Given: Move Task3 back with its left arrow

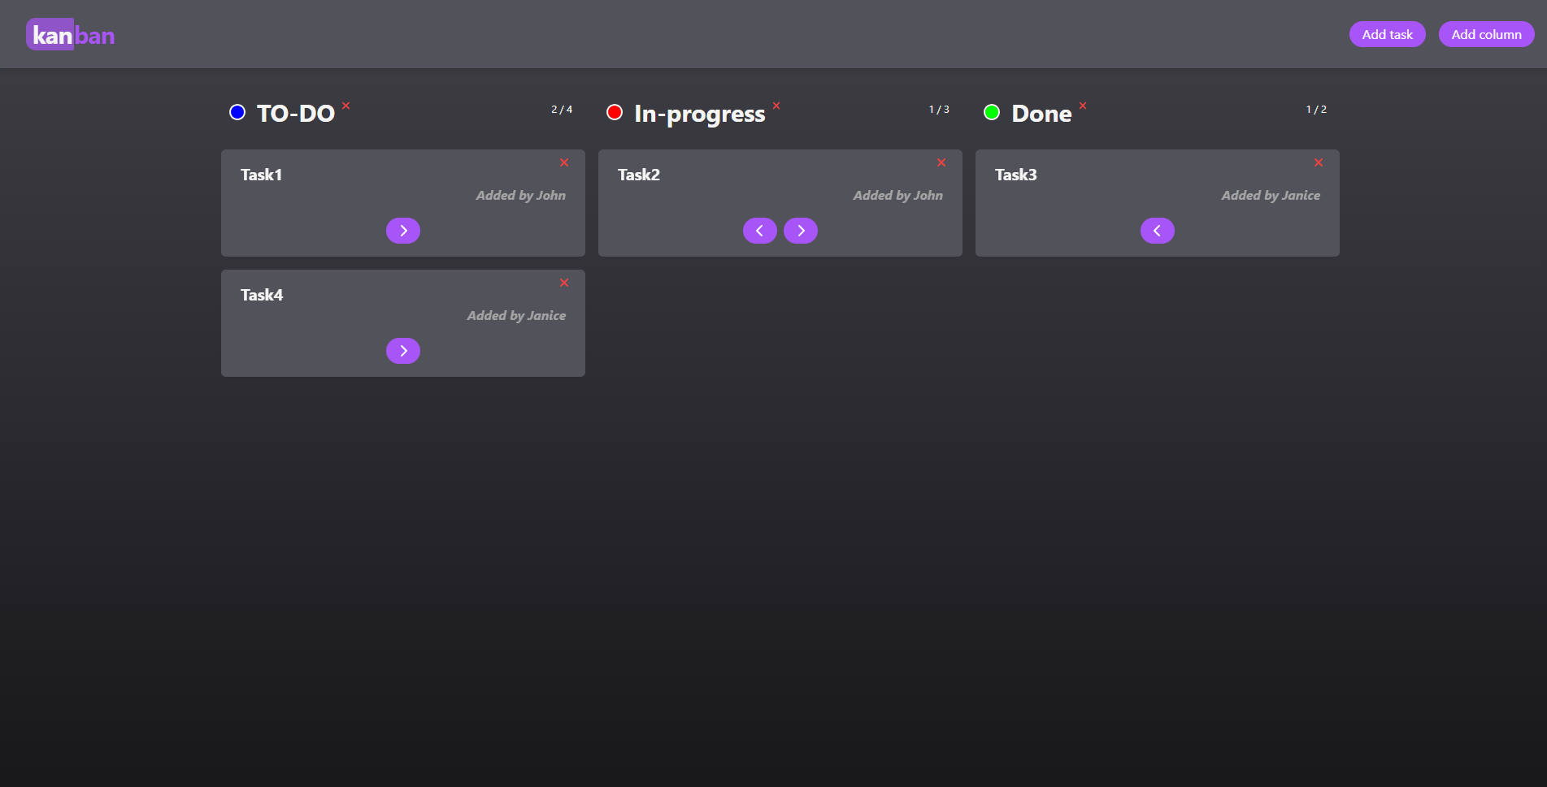Looking at the screenshot, I should [1156, 230].
